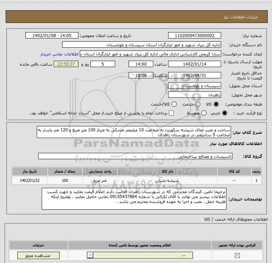The height and width of the screenshot is (263, 272).
Task: Click the واحد شمارش column header
Action: [100, 171]
